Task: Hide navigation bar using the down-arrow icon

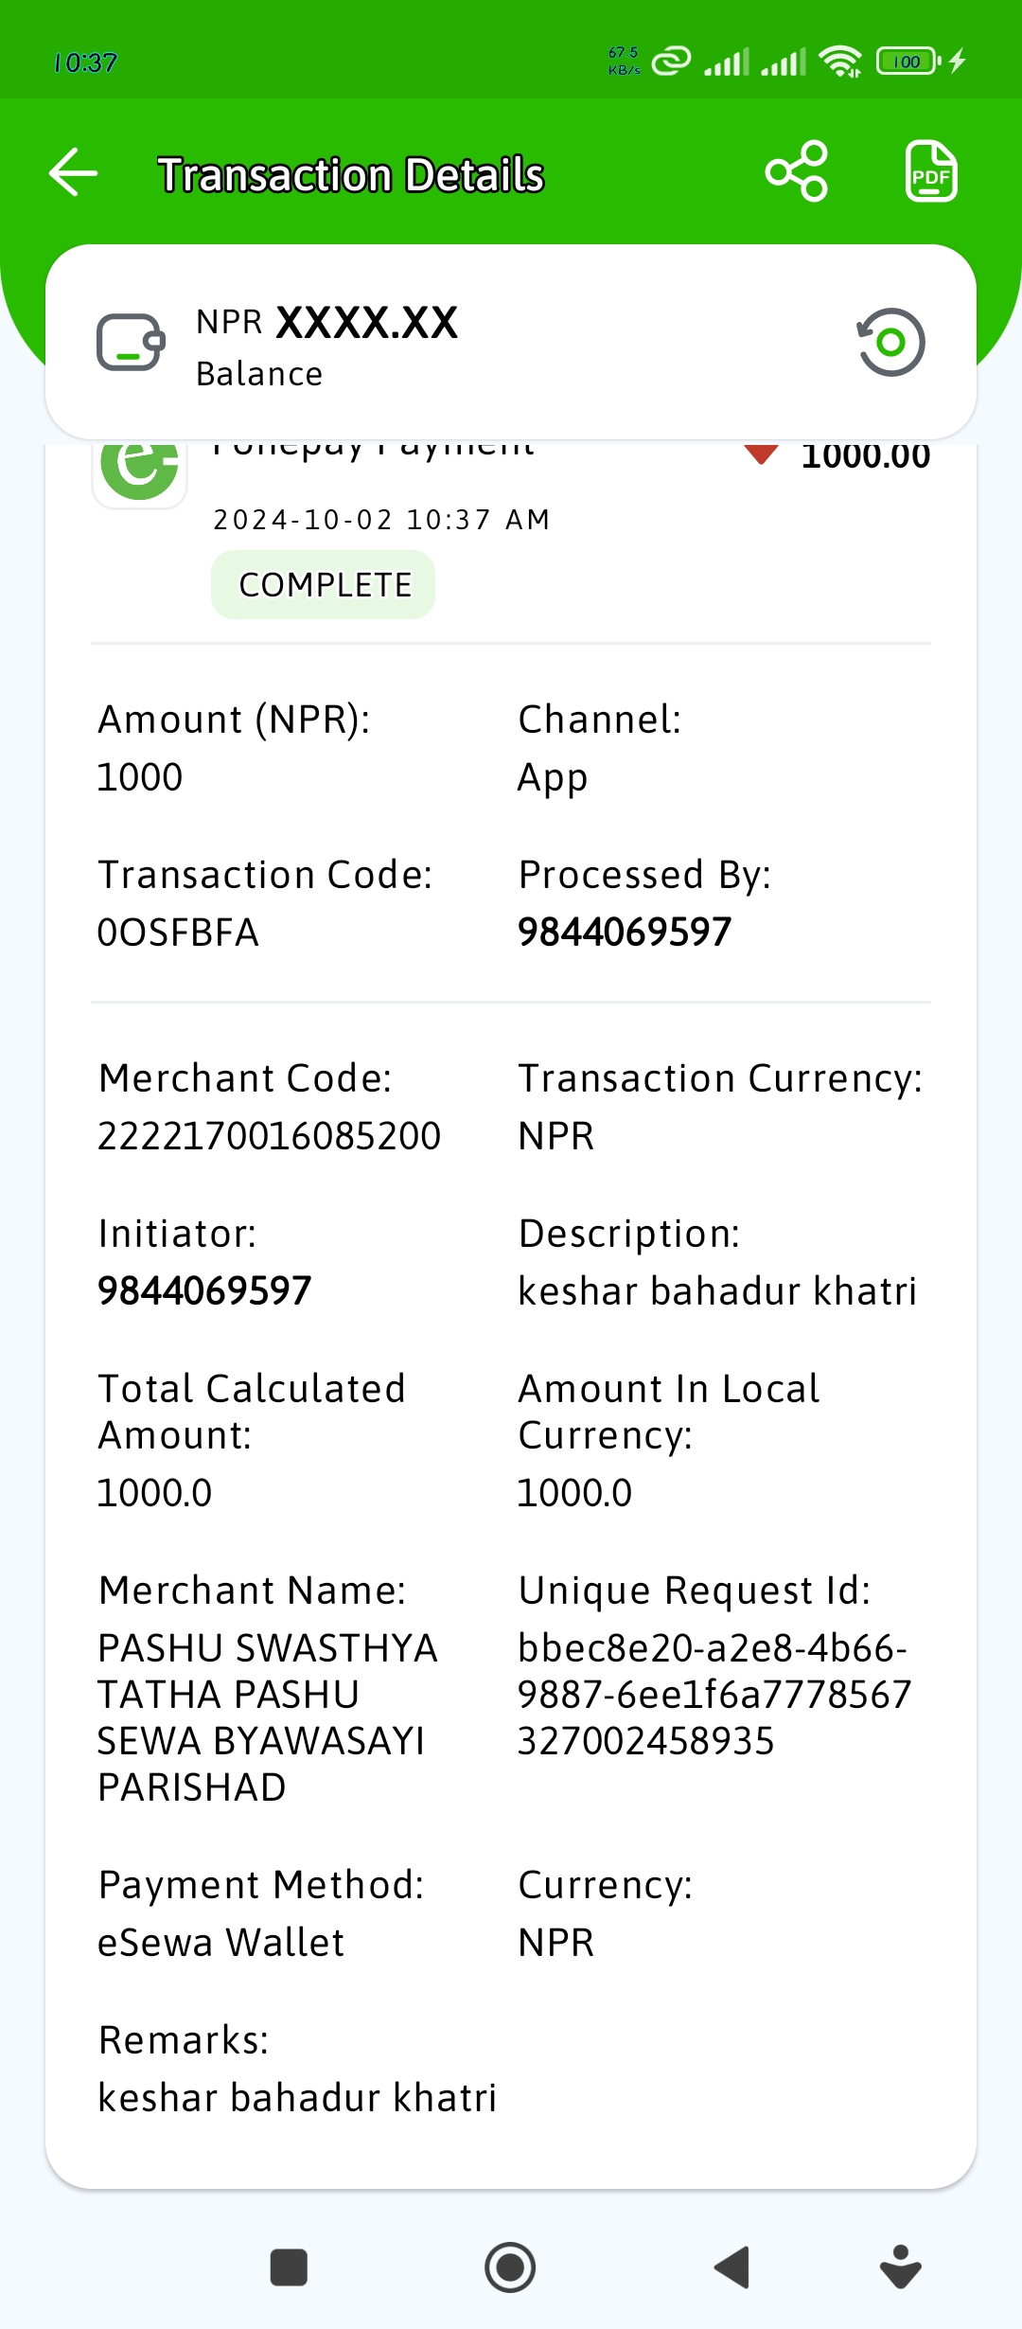Action: [901, 2267]
